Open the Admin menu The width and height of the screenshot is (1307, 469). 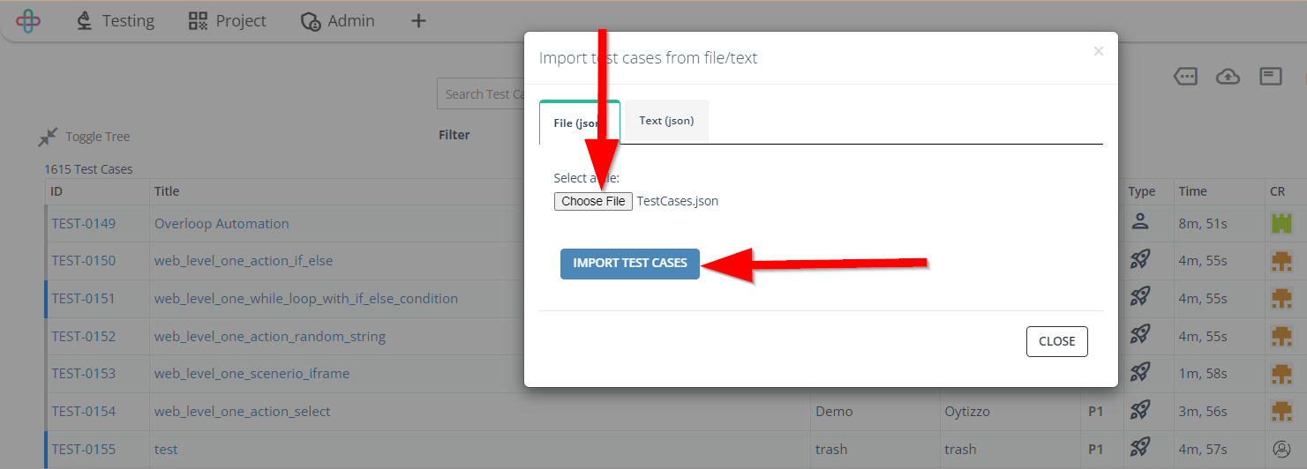coord(337,20)
